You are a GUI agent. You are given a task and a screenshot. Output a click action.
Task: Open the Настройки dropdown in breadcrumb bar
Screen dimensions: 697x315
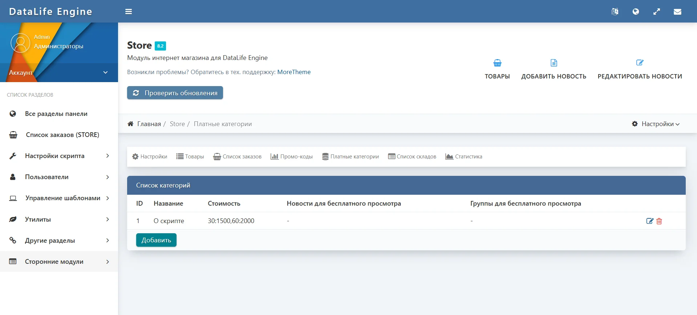click(x=656, y=124)
